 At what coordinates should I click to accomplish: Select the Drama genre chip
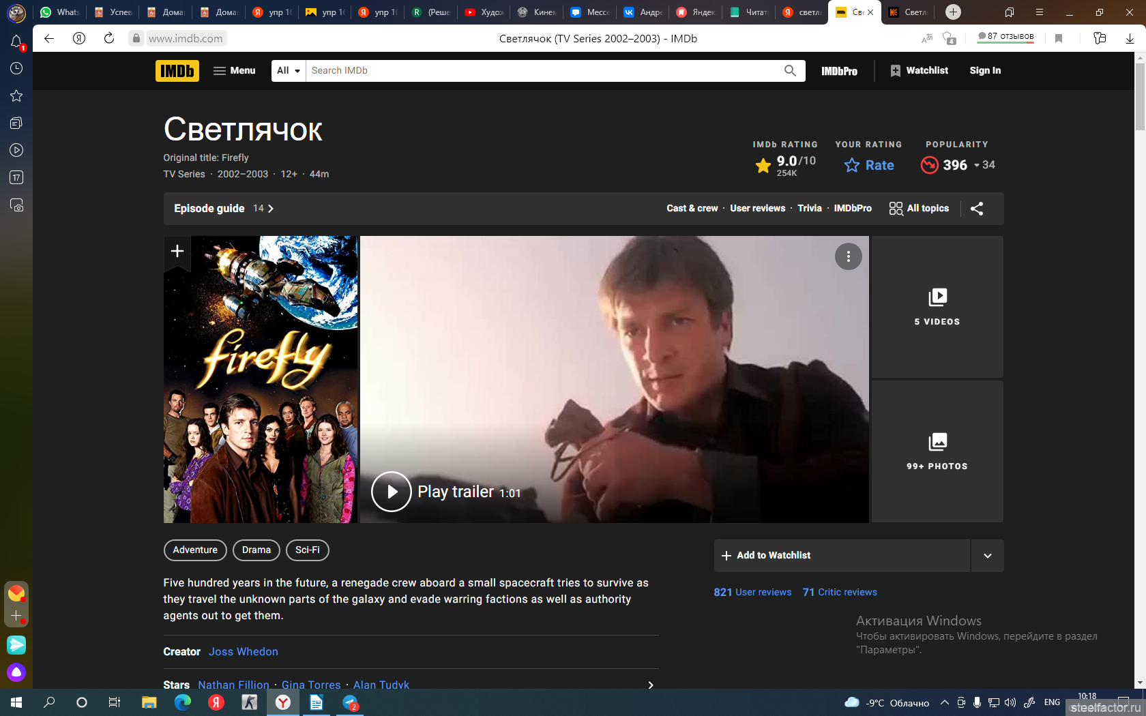256,550
